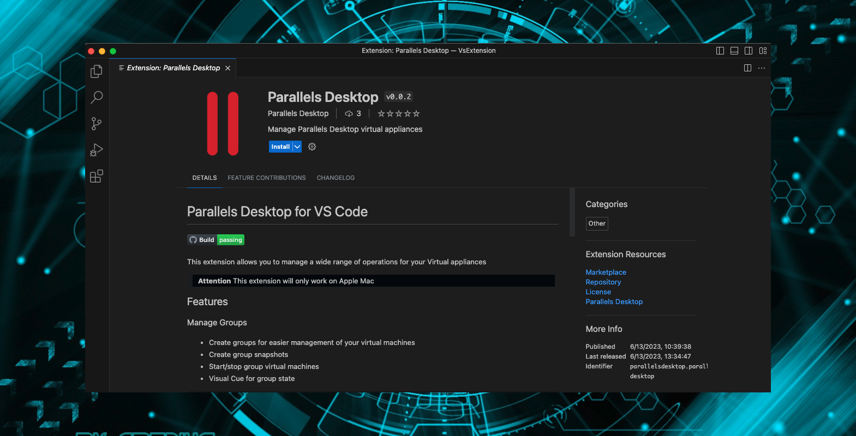
Task: Click the 'Manage Groups' subheading
Action: [217, 323]
